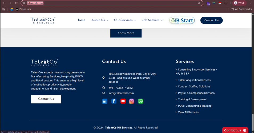The width and height of the screenshot is (254, 133).
Task: Click the extension icon with badge 38
Action: (208, 3)
